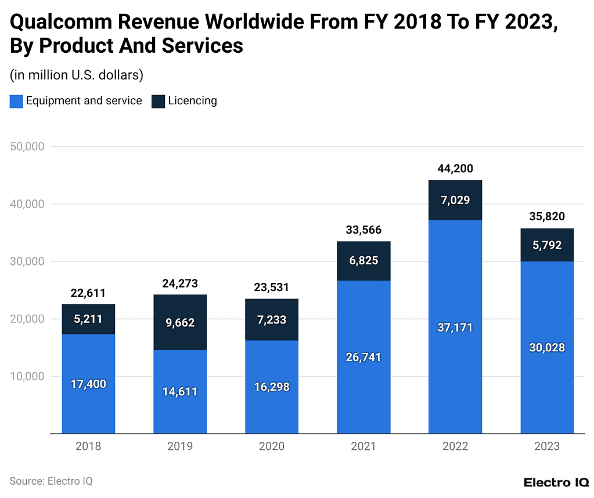This screenshot has width=594, height=498.
Task: Click the 2022 Licencing segment labeled 7,029
Action: (x=455, y=200)
